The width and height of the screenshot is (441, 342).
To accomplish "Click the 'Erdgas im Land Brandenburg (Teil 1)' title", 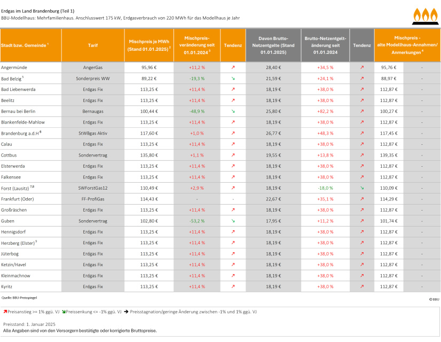I will (38, 11).
